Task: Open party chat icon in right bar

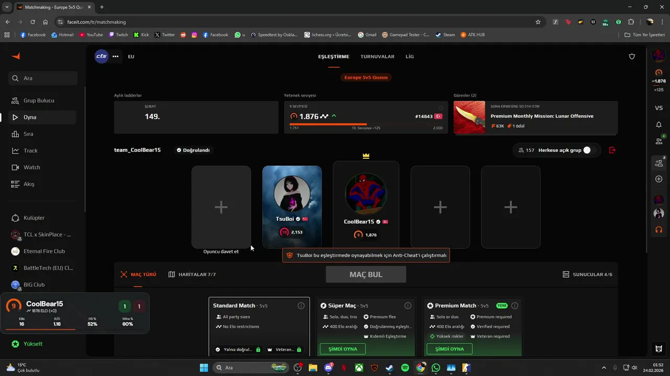Action: click(x=659, y=162)
